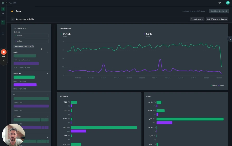Image resolution: width=232 pixels, height=146 pixels.
Task: Open the help question mark icon
Action: (x=219, y=3)
